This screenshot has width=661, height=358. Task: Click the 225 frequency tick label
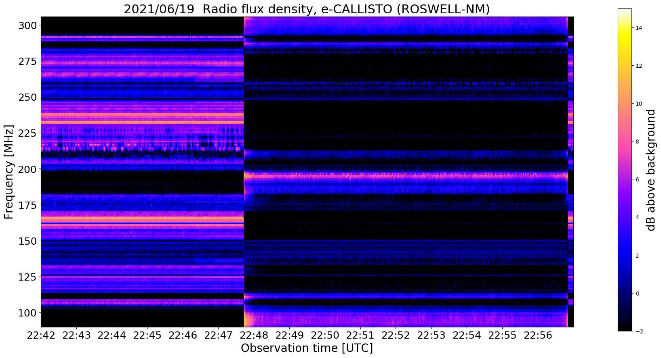pyautogui.click(x=27, y=133)
